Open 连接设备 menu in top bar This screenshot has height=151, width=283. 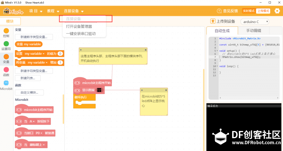(74, 11)
